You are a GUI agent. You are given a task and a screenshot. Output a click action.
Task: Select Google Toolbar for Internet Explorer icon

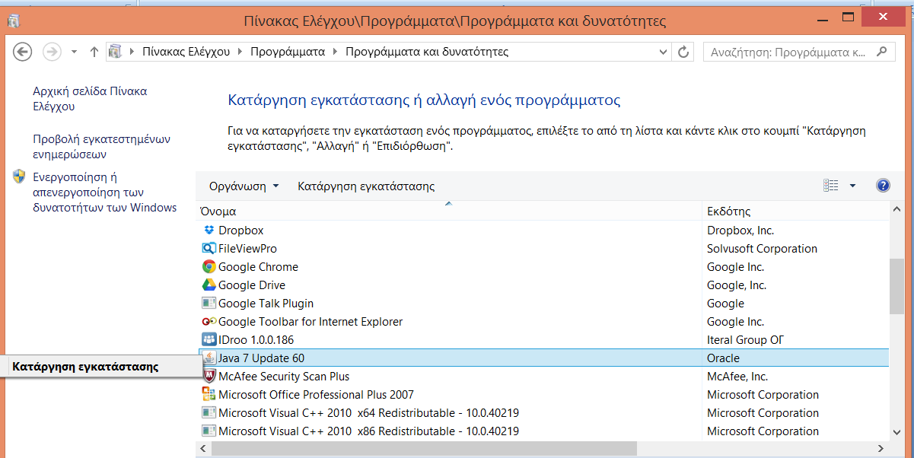[x=209, y=321]
